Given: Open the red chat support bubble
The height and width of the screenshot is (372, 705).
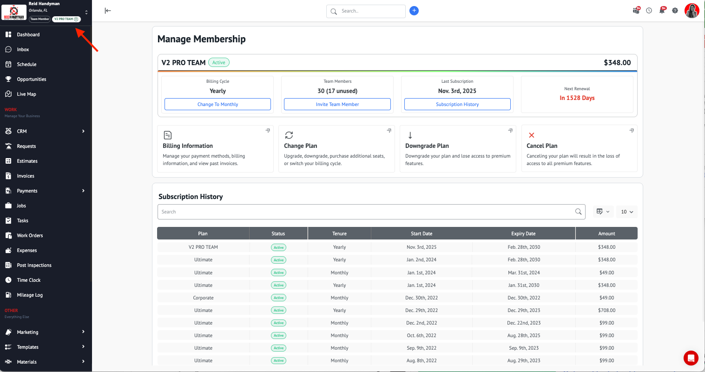Looking at the screenshot, I should point(691,358).
